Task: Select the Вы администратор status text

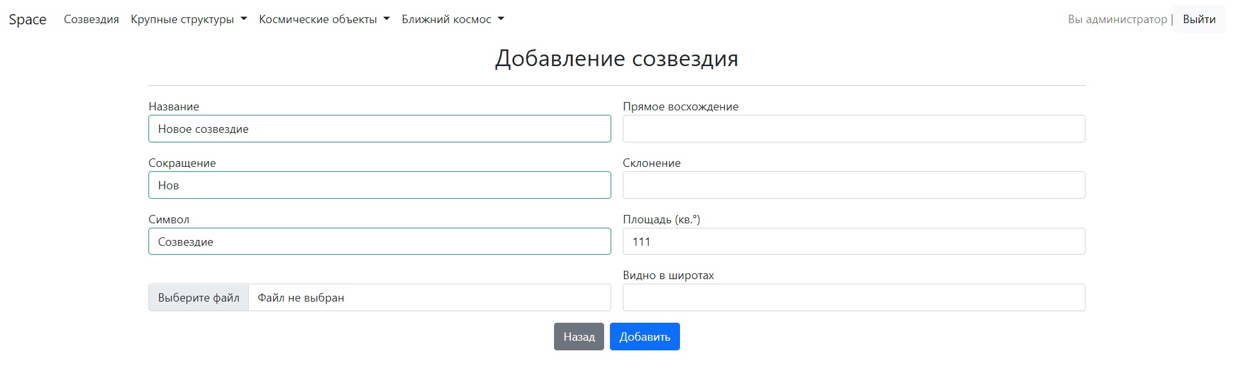Action: (x=1118, y=19)
